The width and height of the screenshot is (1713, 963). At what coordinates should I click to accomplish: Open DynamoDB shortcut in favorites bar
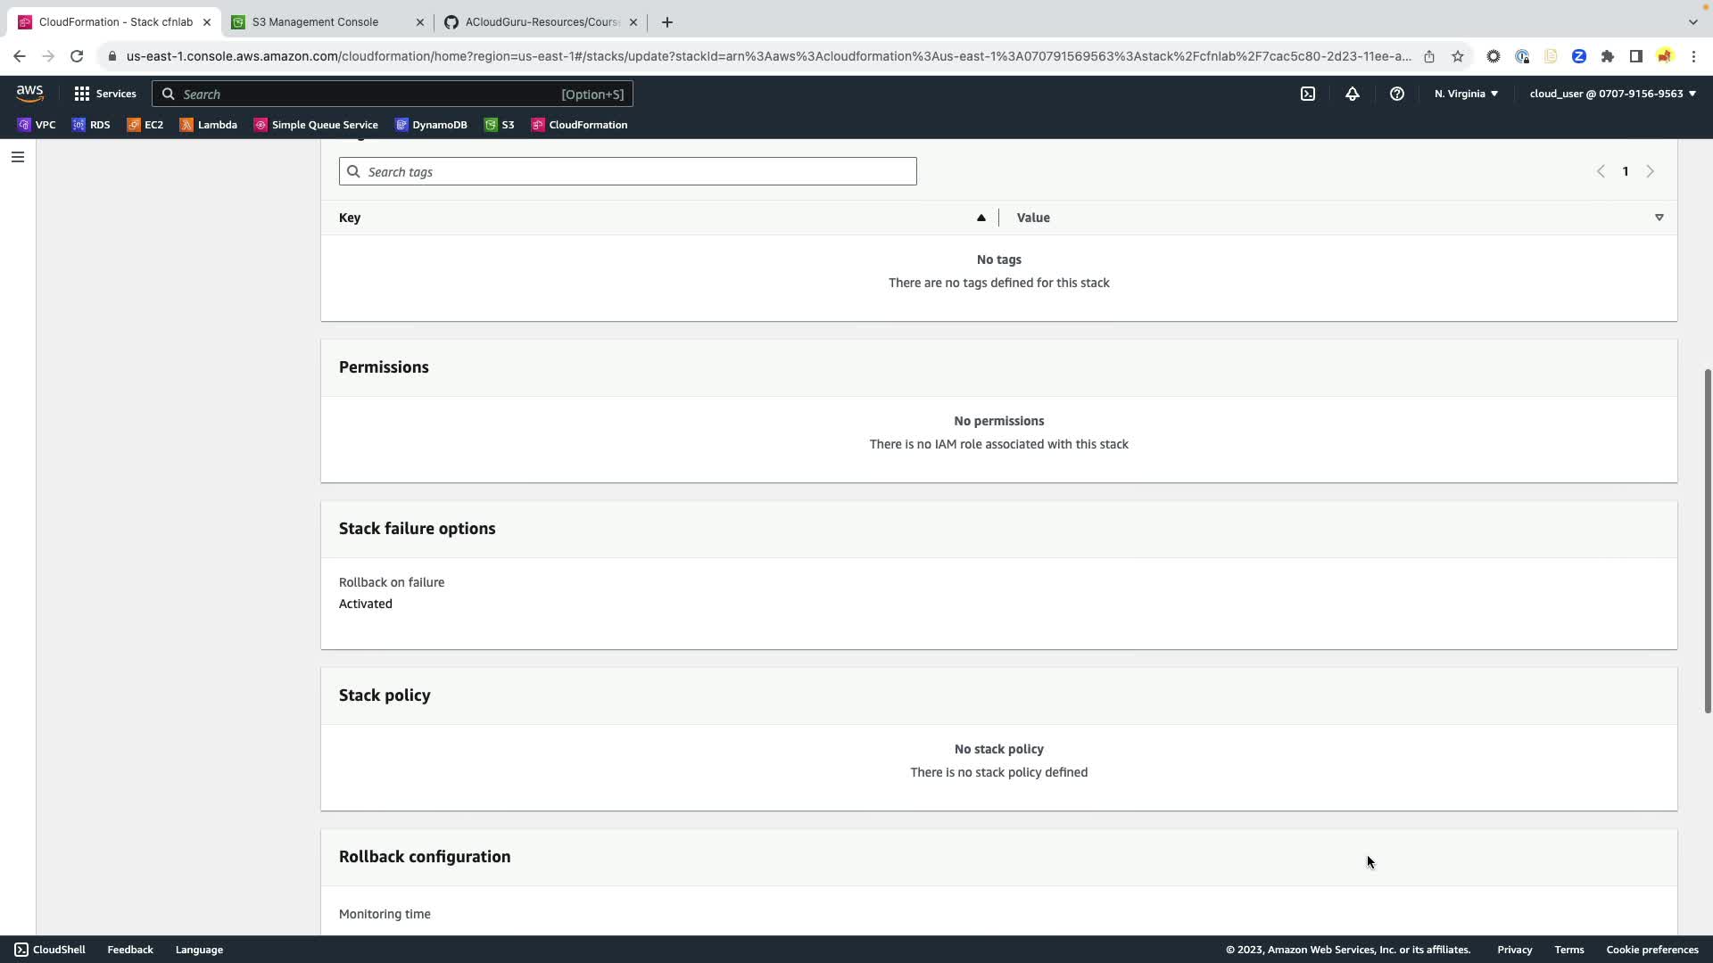pyautogui.click(x=432, y=125)
